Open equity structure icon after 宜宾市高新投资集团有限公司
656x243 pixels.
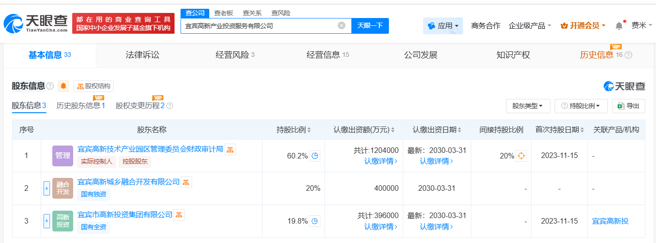(179, 215)
